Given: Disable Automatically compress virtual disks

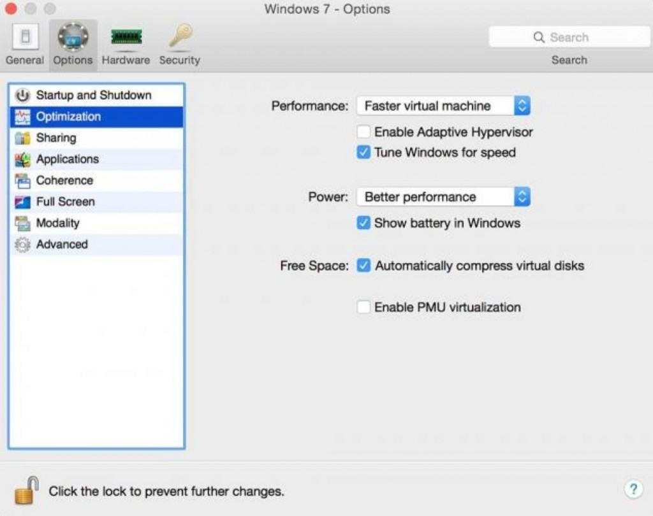Looking at the screenshot, I should pyautogui.click(x=363, y=266).
